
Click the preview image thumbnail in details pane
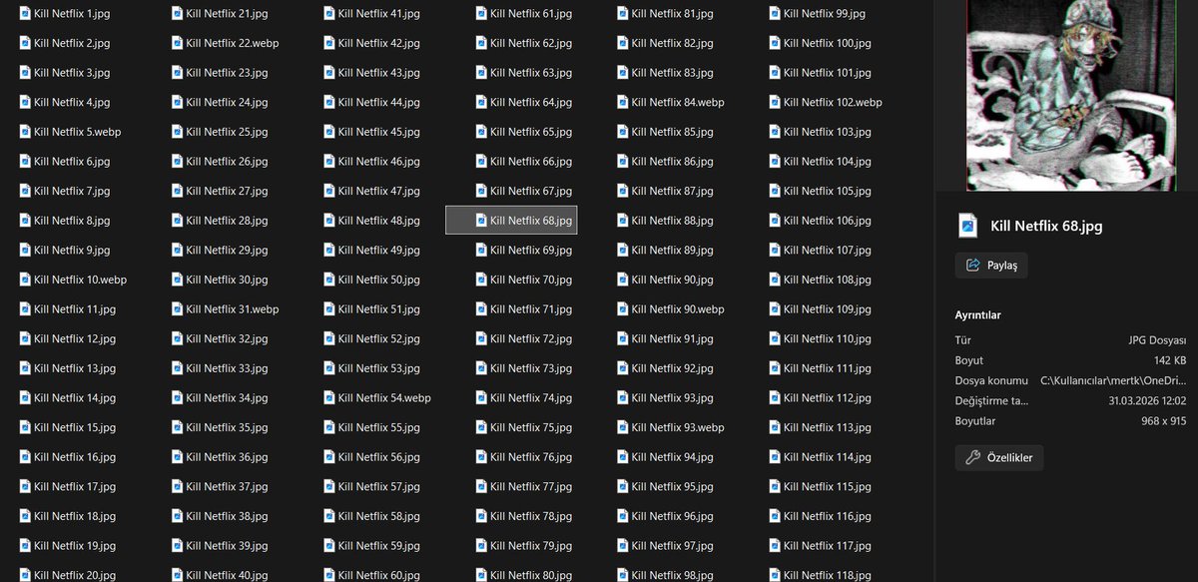(x=1071, y=95)
